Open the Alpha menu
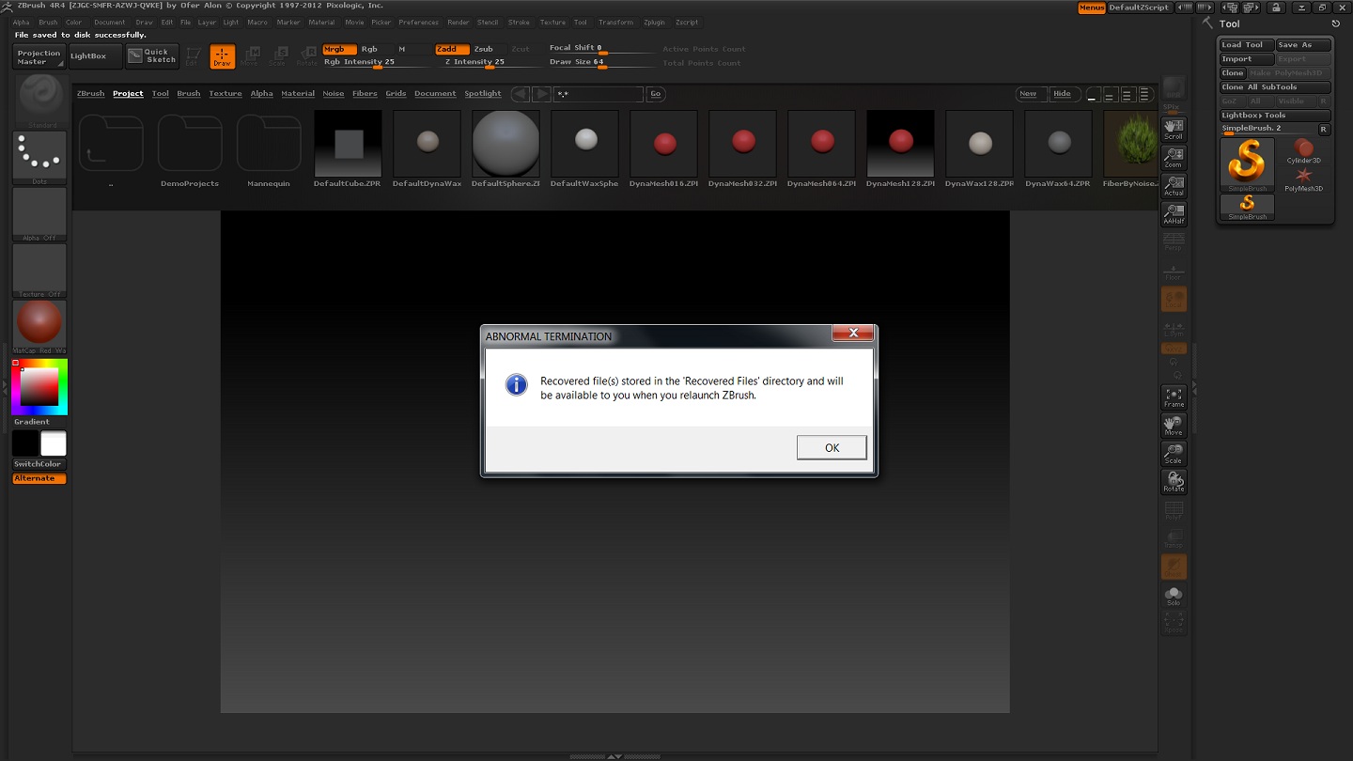Screen dimensions: 1353x761 pos(21,22)
